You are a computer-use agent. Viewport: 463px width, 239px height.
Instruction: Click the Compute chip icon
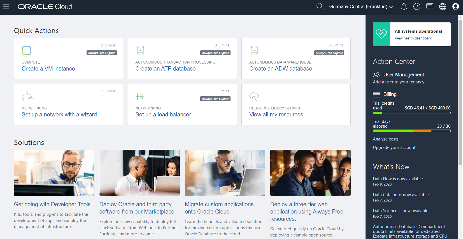click(26, 50)
